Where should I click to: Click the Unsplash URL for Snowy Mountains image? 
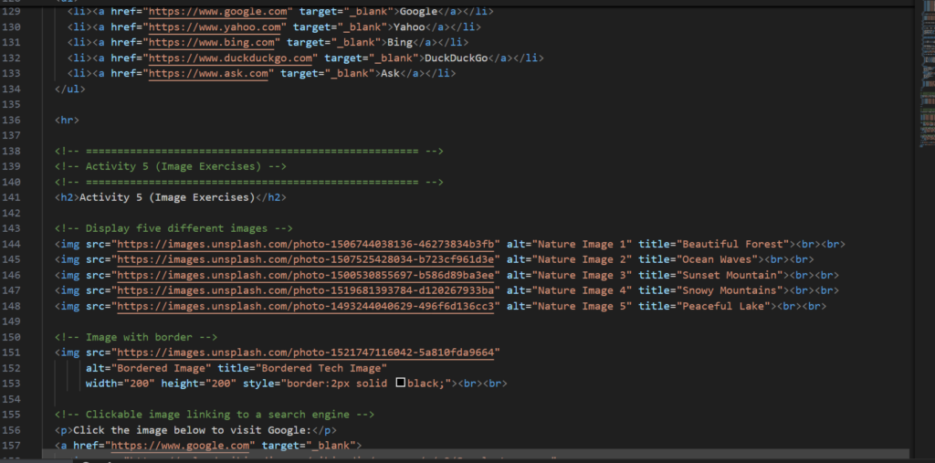pos(308,291)
